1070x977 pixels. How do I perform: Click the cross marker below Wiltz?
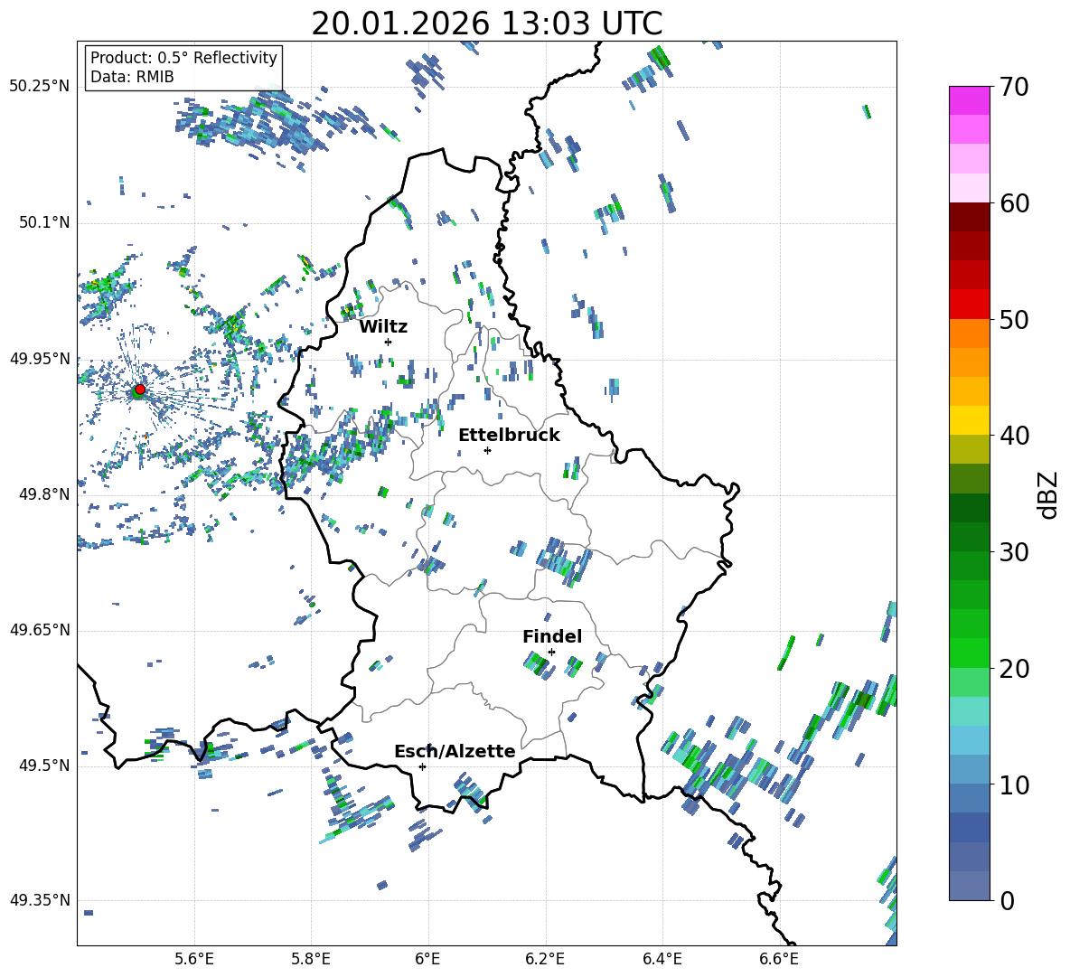coord(388,342)
